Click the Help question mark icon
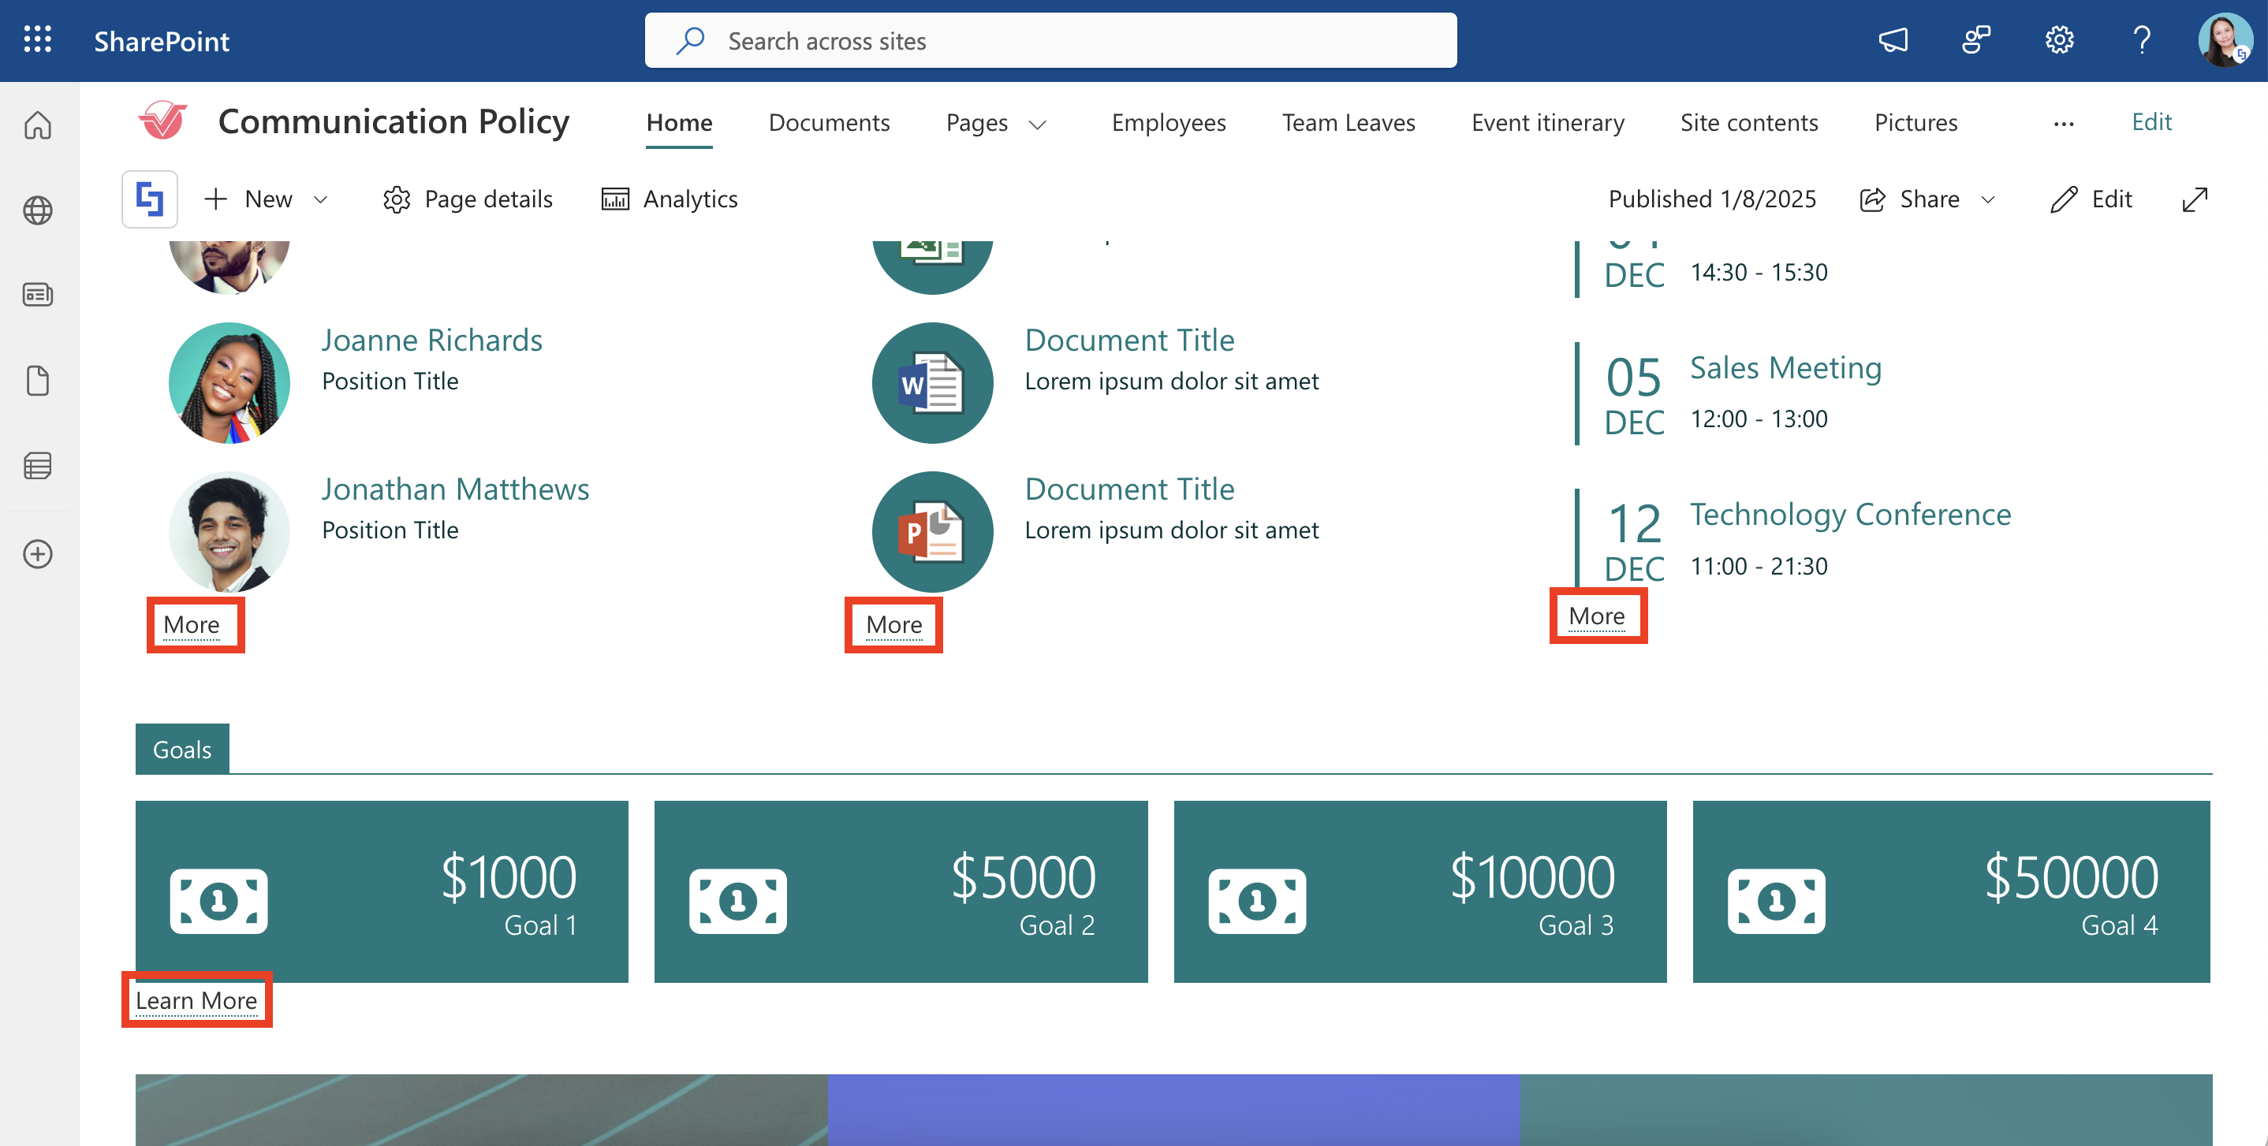 [x=2141, y=40]
